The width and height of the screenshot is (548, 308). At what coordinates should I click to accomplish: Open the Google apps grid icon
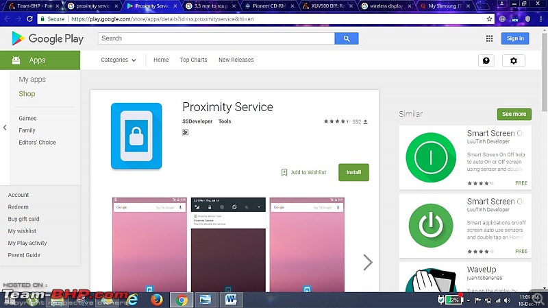coord(489,38)
